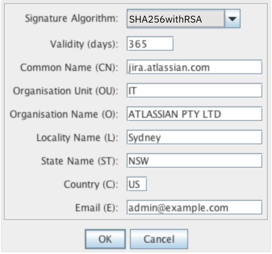Focus the Locality Name field containing Sydney
Screen dimensions: 272x254
pos(194,137)
